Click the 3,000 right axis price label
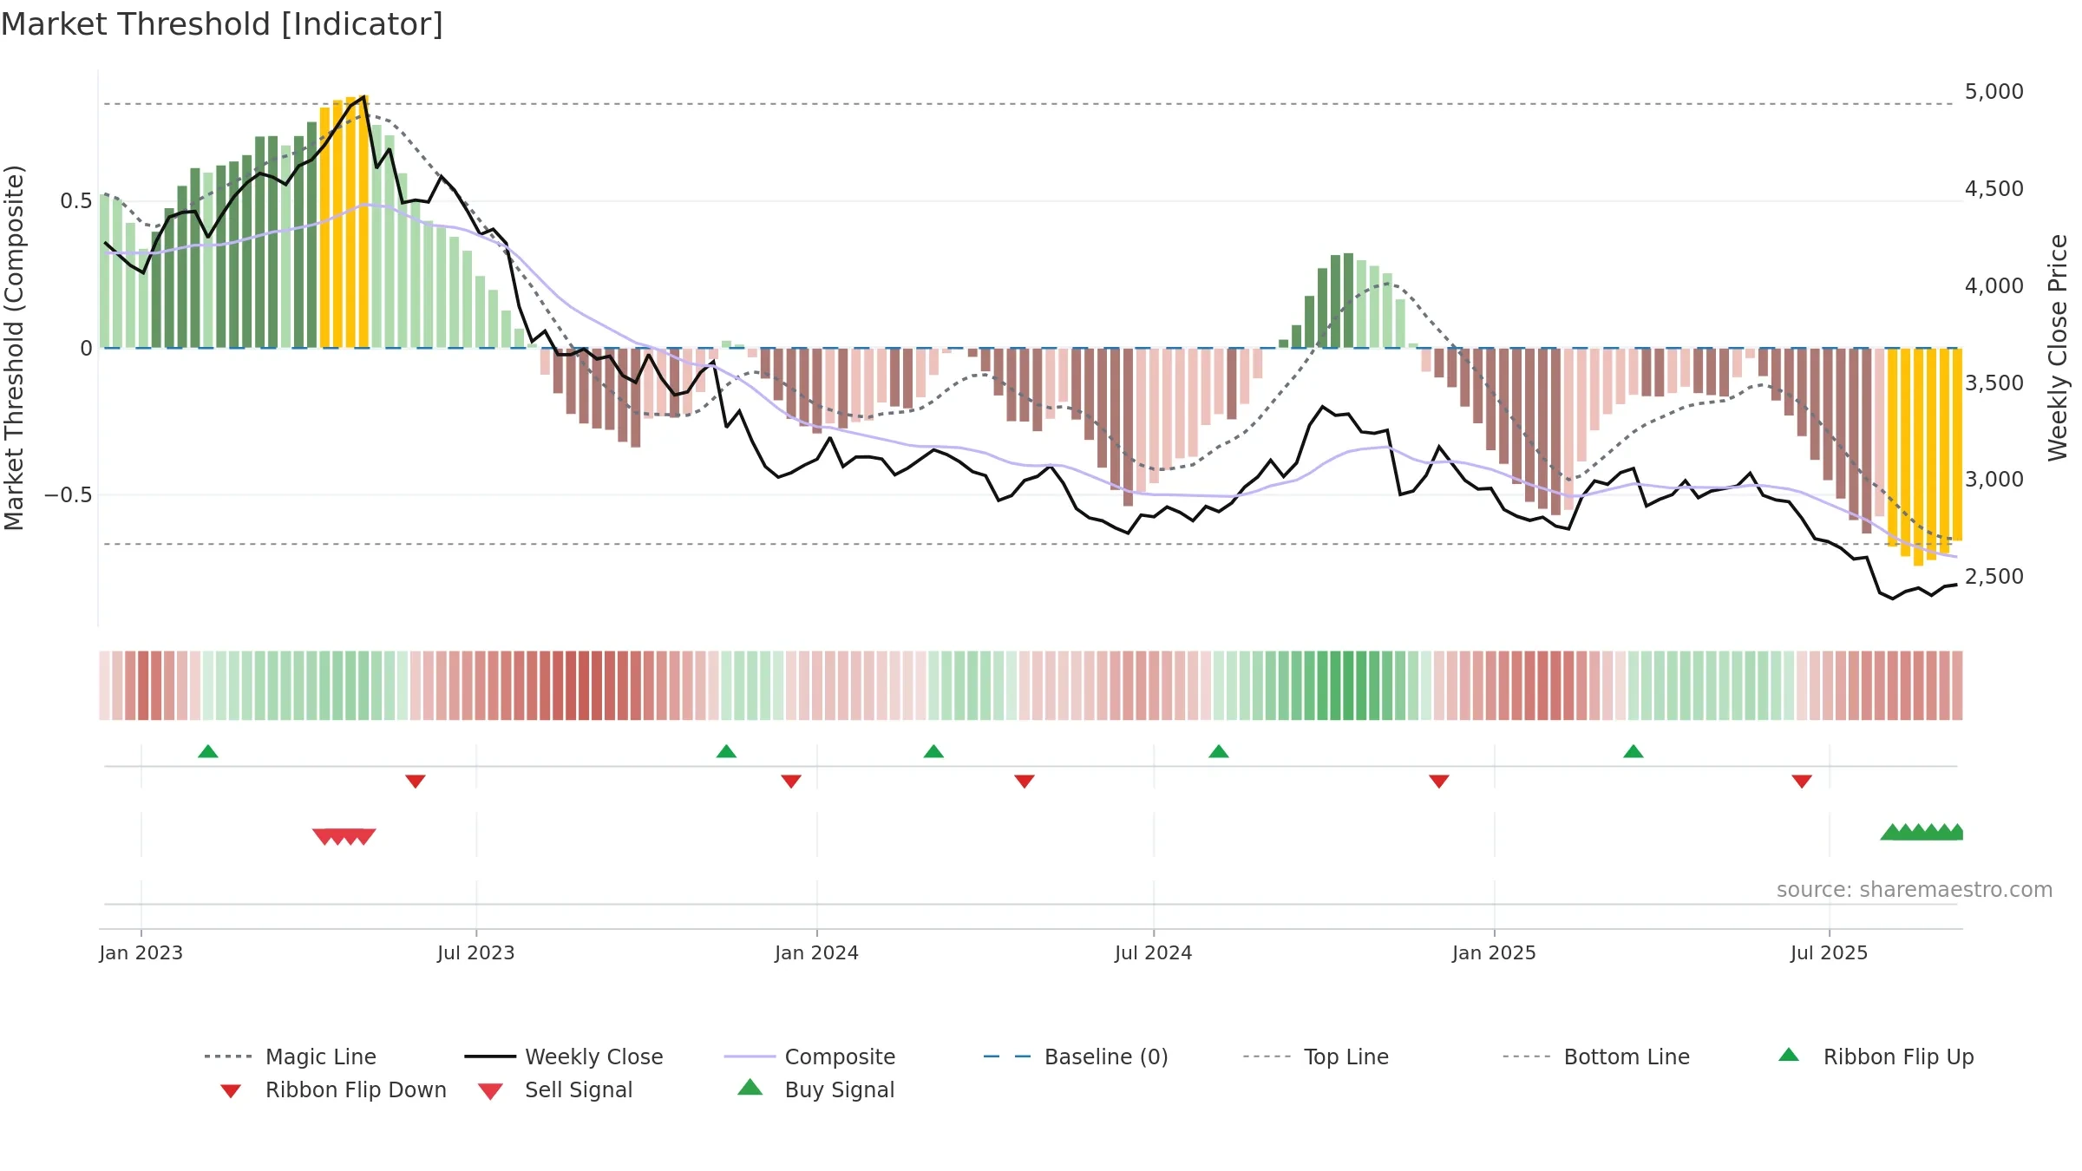The height and width of the screenshot is (1171, 2082). pyautogui.click(x=1994, y=480)
